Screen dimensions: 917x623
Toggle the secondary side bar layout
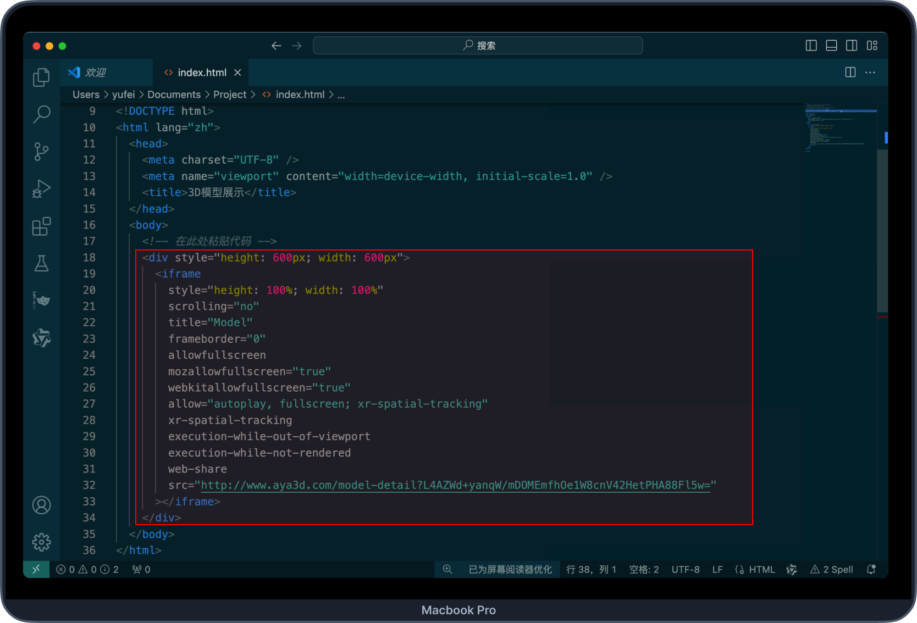pyautogui.click(x=852, y=46)
